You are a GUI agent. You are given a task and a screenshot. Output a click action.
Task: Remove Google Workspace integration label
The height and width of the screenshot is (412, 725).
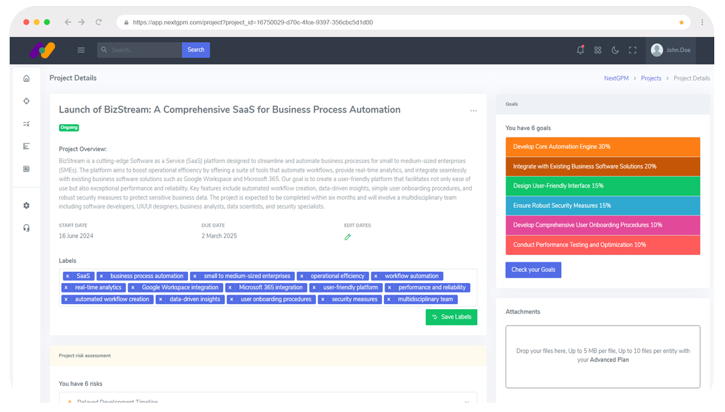tap(133, 288)
